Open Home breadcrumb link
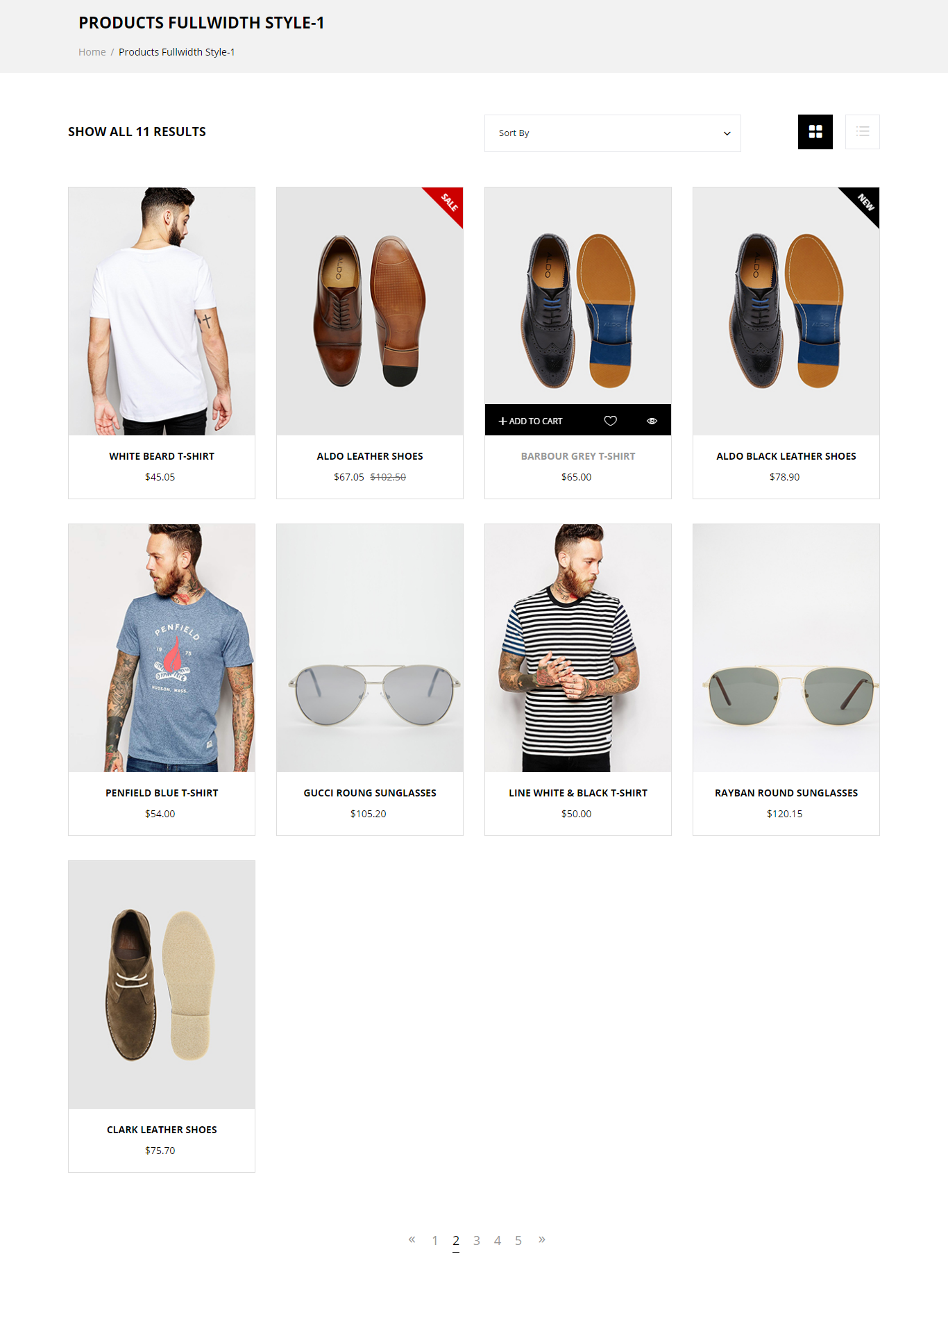The height and width of the screenshot is (1329, 948). (x=92, y=52)
